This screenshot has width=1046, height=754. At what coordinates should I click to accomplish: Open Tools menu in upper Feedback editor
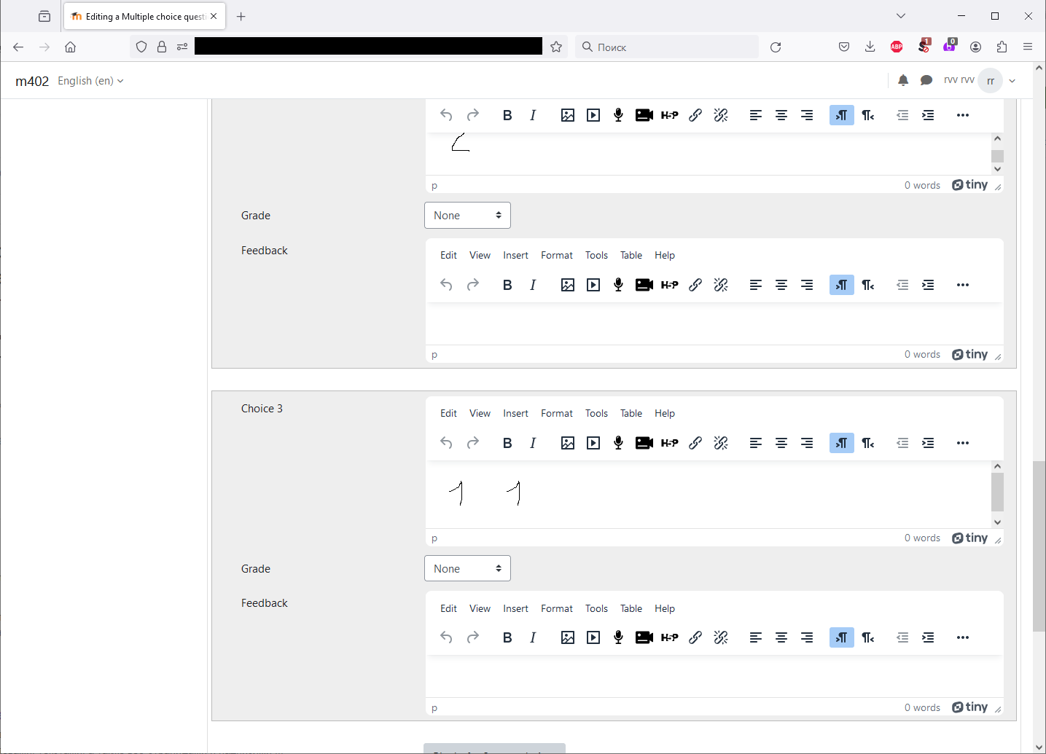pyautogui.click(x=596, y=255)
